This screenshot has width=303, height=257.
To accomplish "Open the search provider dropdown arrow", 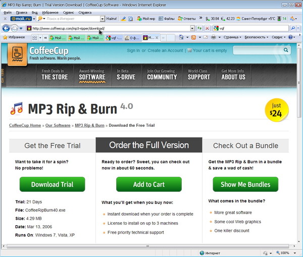I will click(x=298, y=28).
